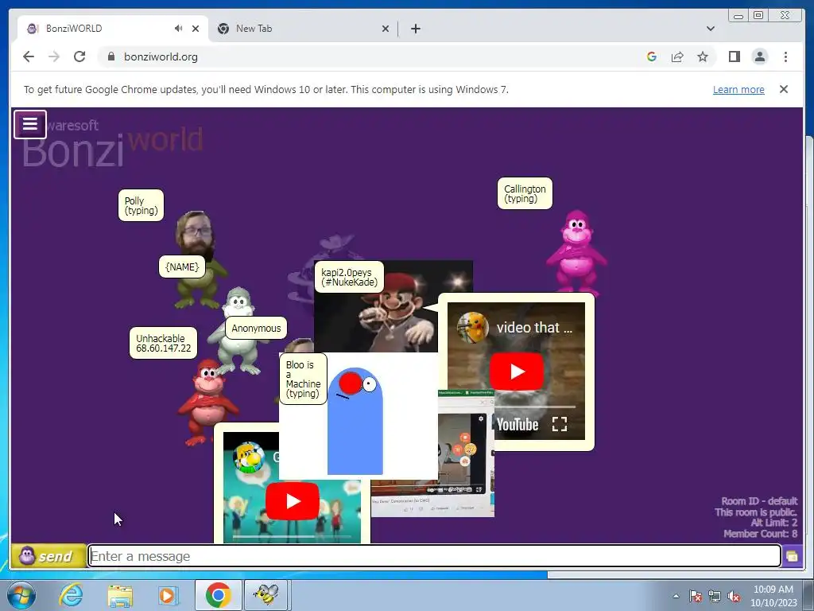Click the Bloo is a Machine name tag
The width and height of the screenshot is (814, 611).
[x=303, y=379]
